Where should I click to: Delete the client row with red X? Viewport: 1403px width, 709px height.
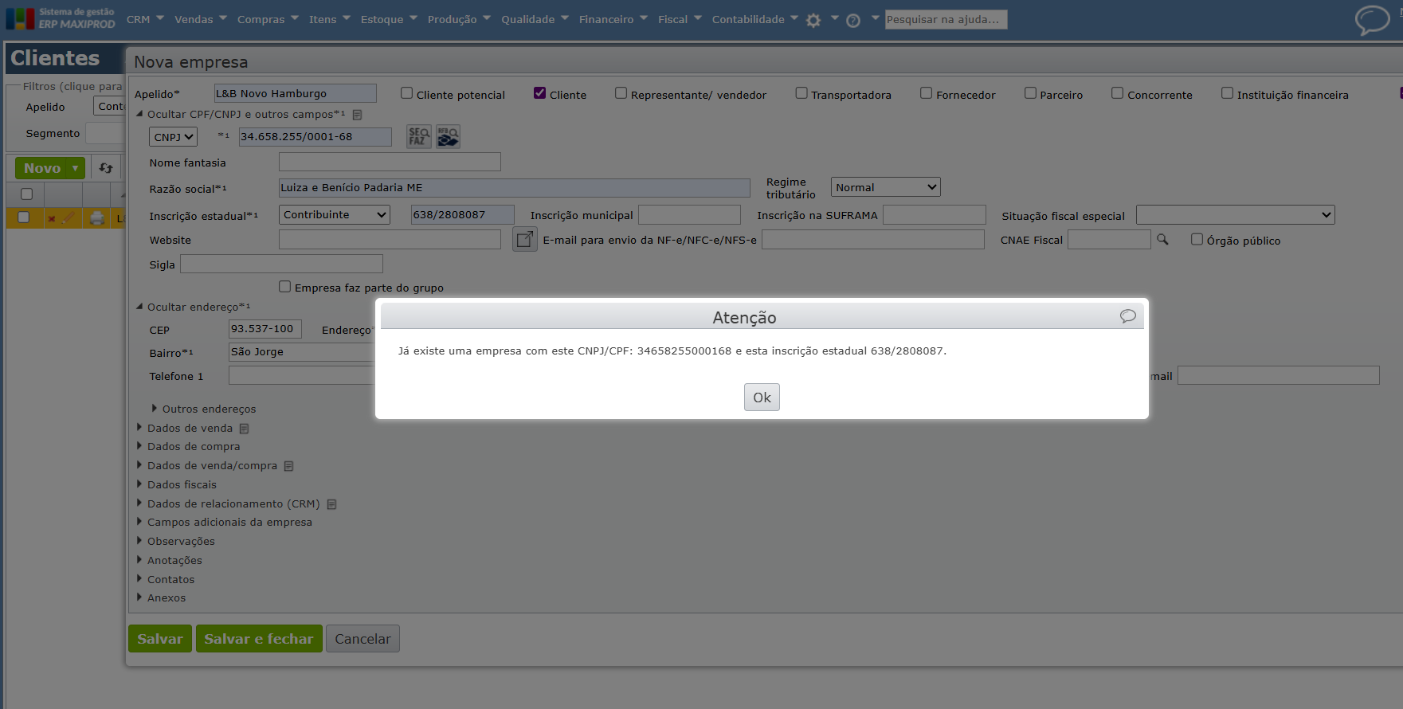point(52,218)
